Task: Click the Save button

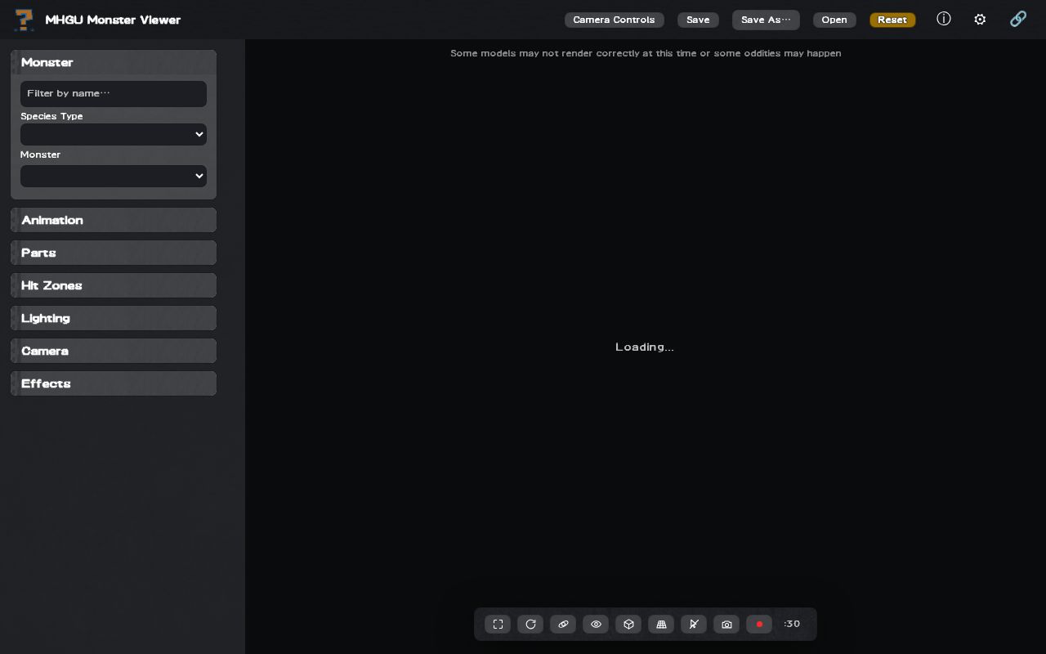Action: point(698,20)
